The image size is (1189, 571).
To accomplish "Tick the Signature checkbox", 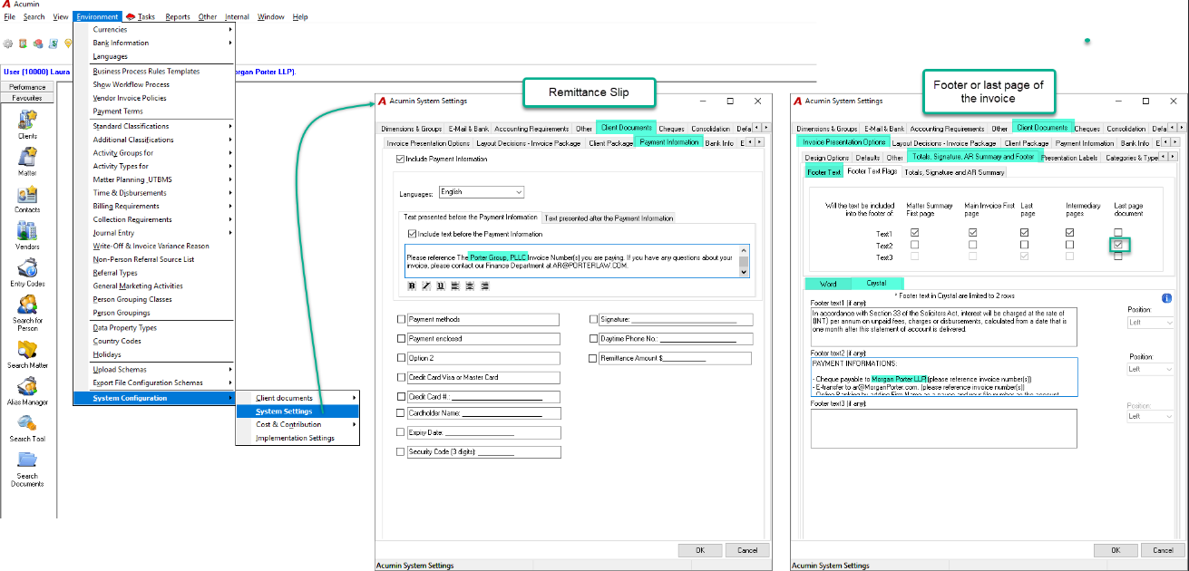I will click(593, 319).
